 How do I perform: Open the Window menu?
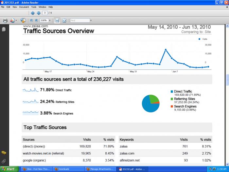tap(42, 7)
